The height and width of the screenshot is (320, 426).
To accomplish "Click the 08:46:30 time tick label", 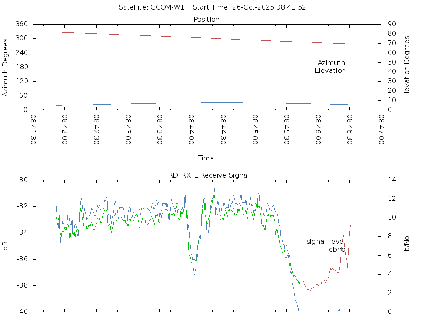I will pyautogui.click(x=349, y=130).
